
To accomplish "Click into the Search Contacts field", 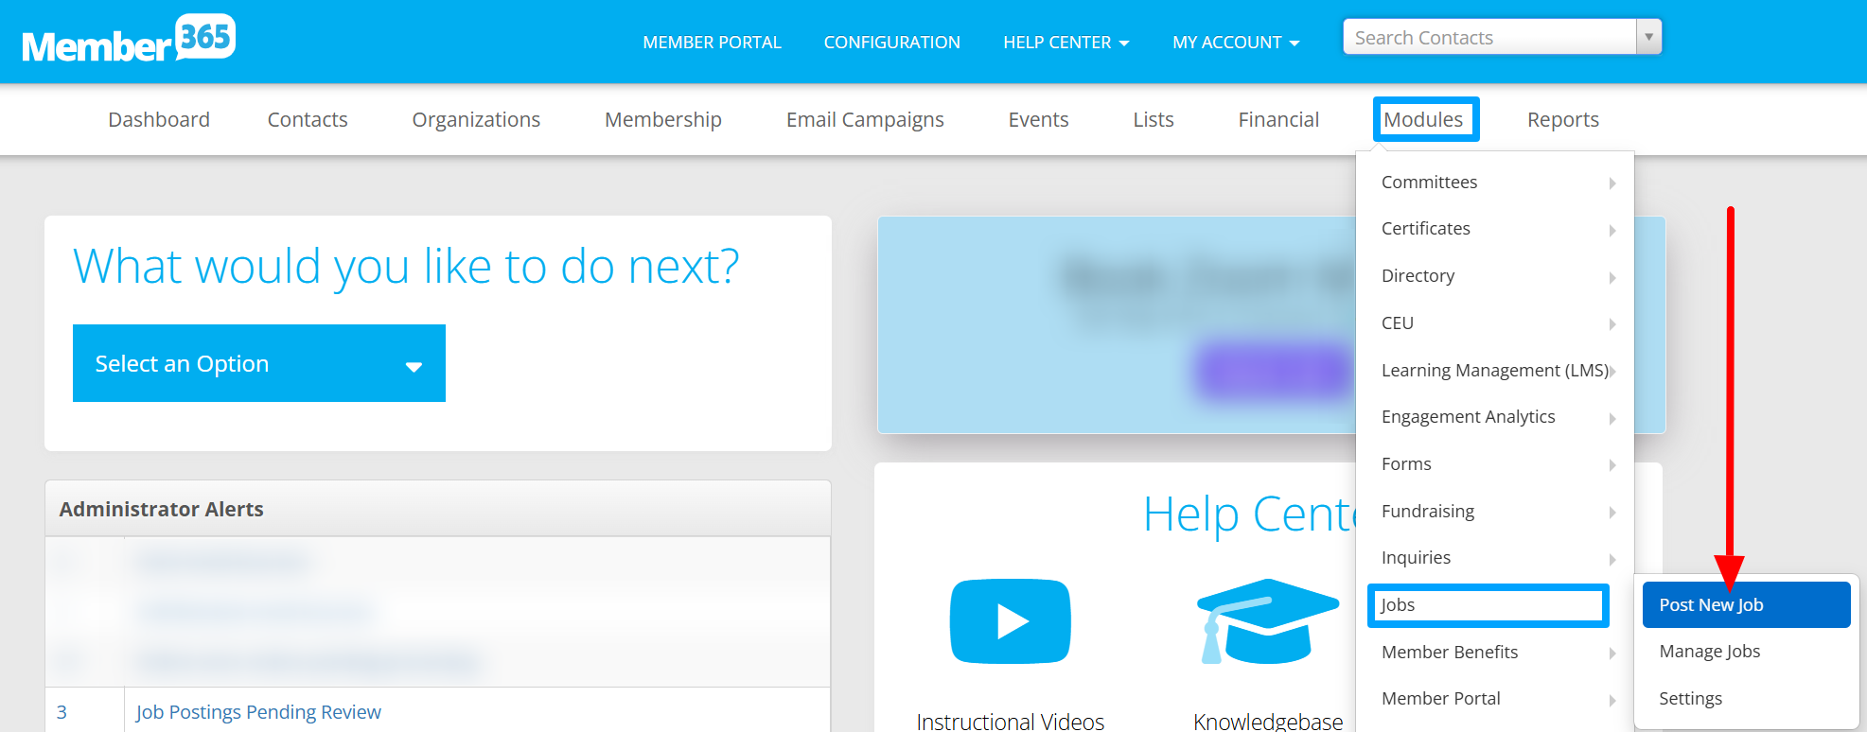I will click(1489, 37).
